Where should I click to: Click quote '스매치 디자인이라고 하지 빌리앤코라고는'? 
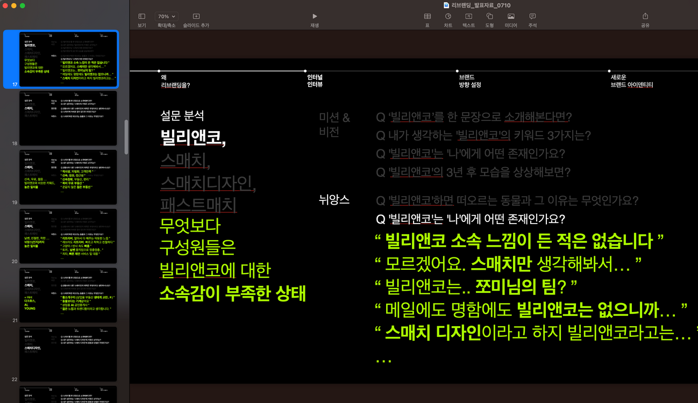point(536,333)
